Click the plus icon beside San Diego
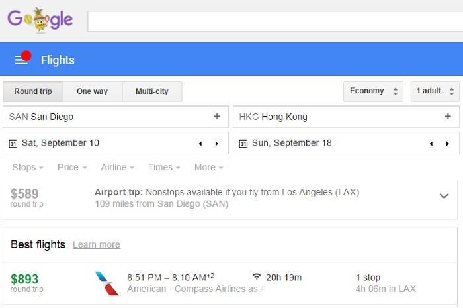Screen dimensions: 463x308 click(x=217, y=117)
